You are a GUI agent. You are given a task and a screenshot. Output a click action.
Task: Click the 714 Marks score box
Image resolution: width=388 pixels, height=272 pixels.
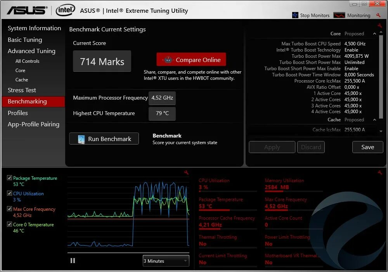pyautogui.click(x=102, y=61)
